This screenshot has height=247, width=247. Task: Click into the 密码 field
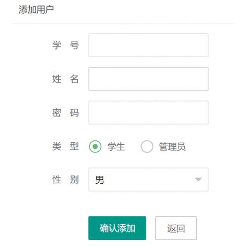148,113
